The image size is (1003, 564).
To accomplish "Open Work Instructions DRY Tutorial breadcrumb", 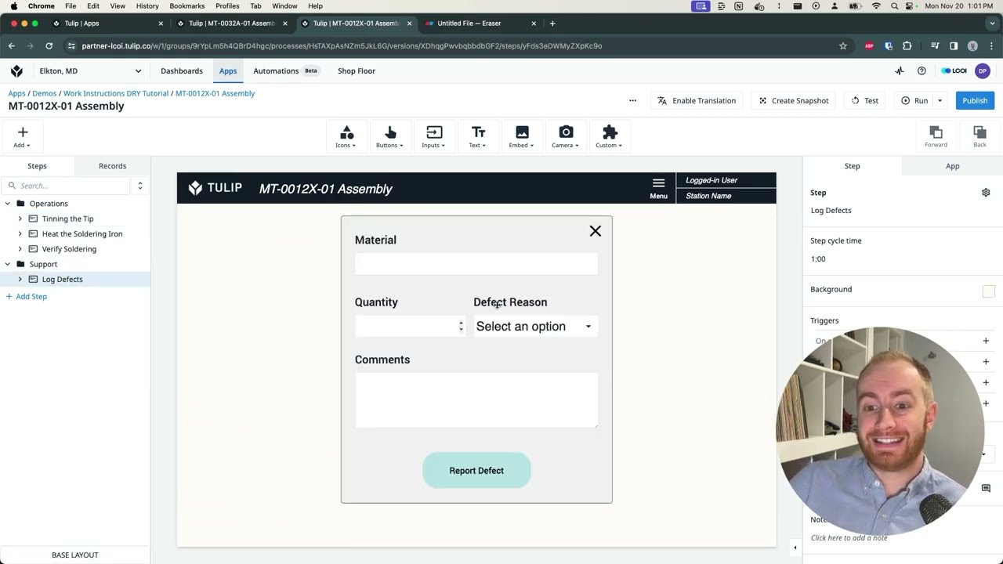I will click(x=116, y=93).
